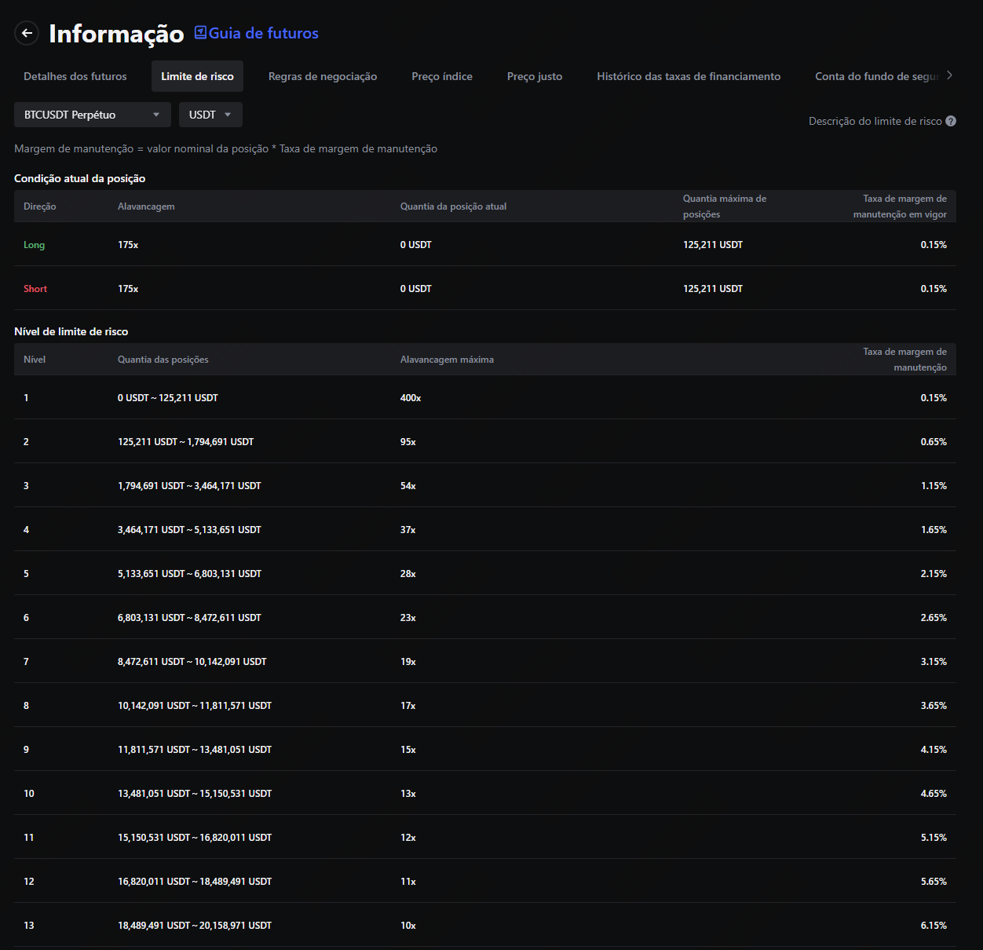Click the 175x leverage in Long row
983x950 pixels.
click(128, 245)
